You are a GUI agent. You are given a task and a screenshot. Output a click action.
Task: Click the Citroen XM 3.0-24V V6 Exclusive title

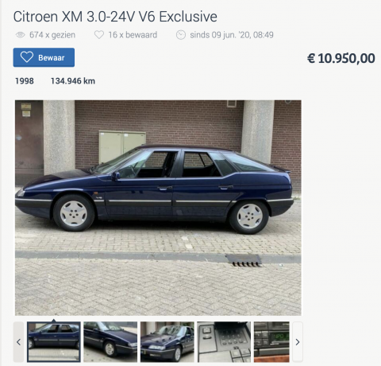115,17
